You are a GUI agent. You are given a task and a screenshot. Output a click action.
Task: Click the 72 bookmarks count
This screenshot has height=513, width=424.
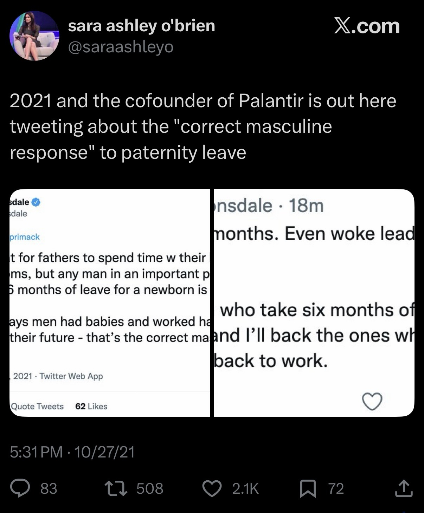pyautogui.click(x=336, y=488)
